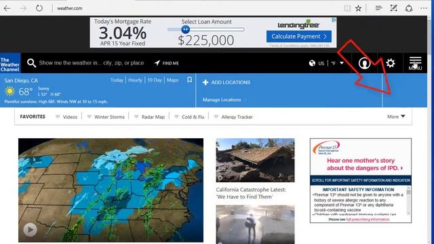The image size is (434, 244).
Task: Open the settings gear icon
Action: 391,63
